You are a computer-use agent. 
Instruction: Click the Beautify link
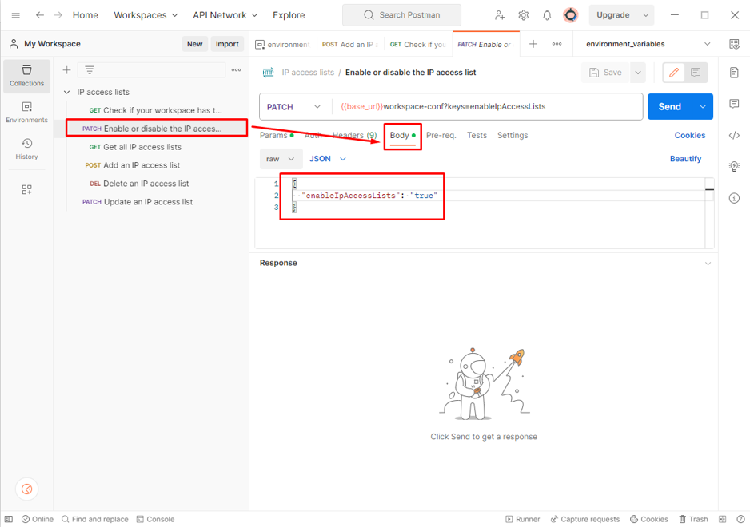(684, 159)
